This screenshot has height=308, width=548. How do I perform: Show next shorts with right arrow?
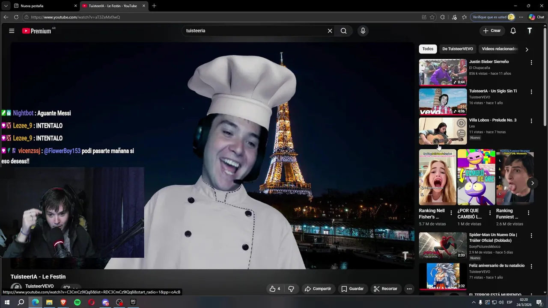[x=532, y=183]
